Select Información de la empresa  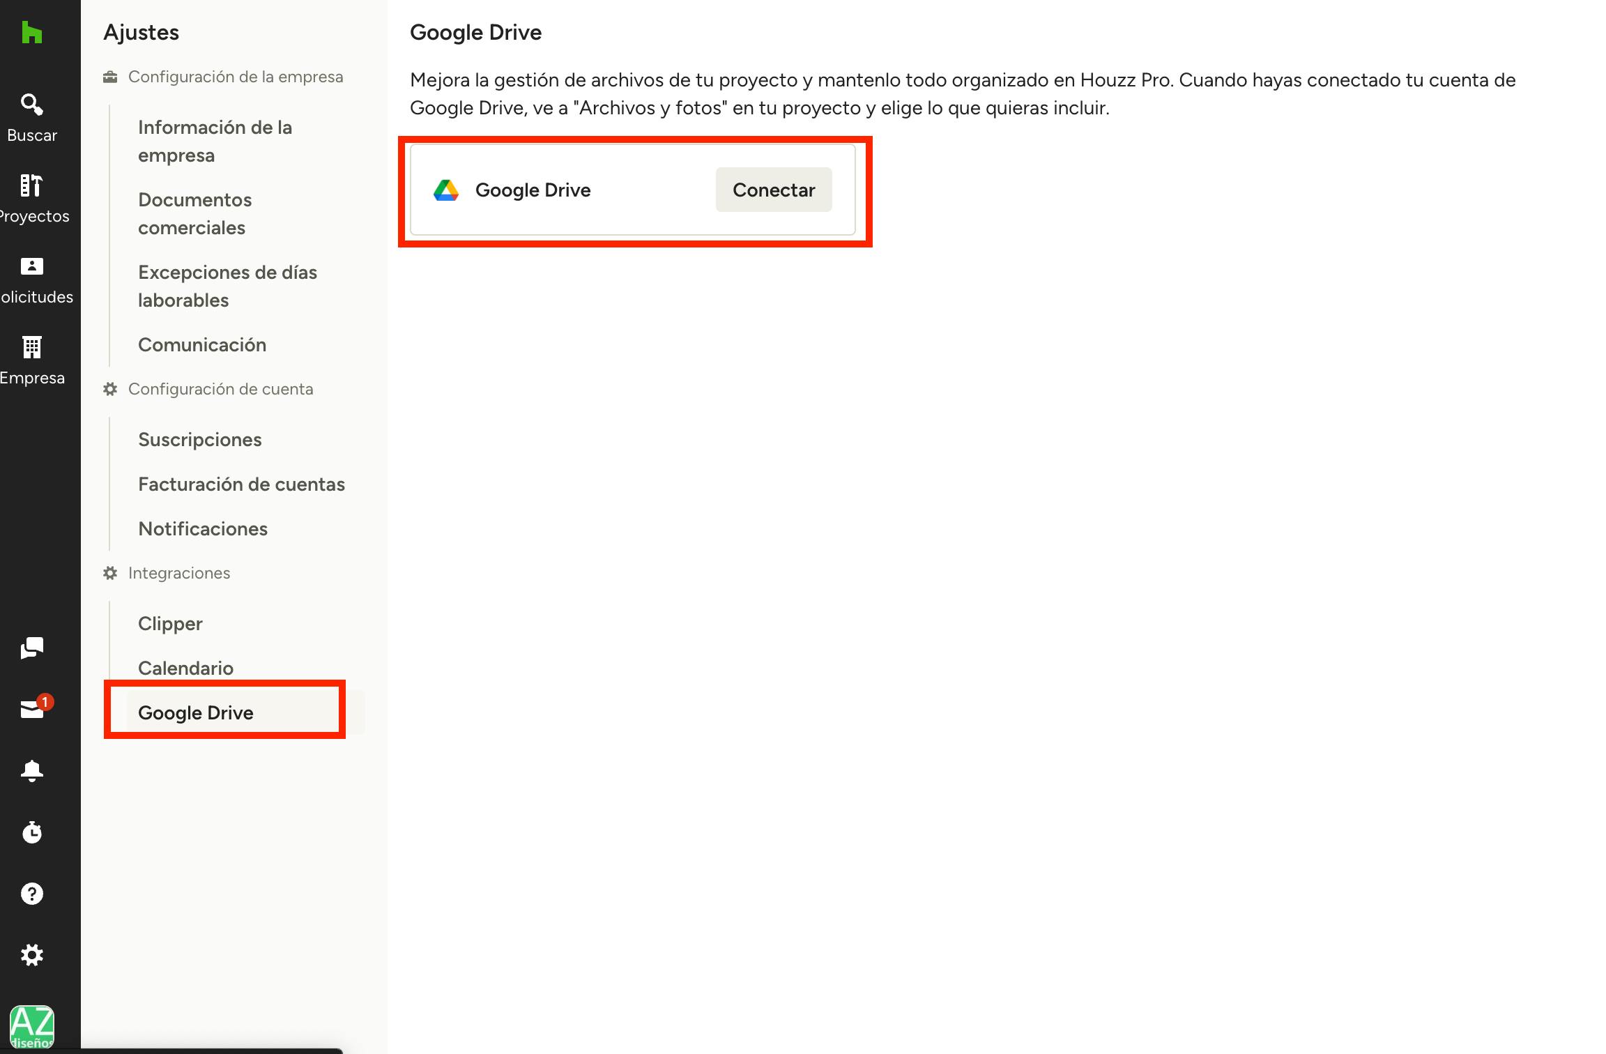(215, 141)
